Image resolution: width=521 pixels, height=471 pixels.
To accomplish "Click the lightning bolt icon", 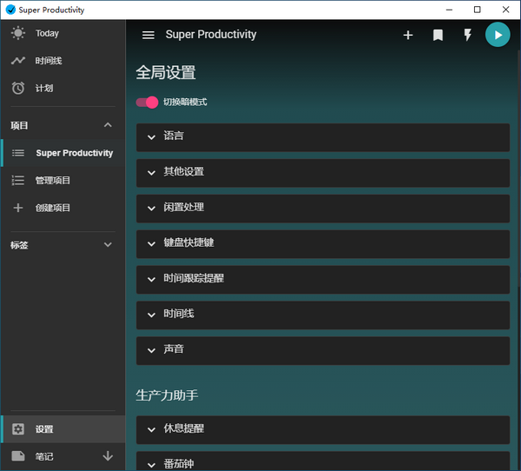I will tap(467, 35).
